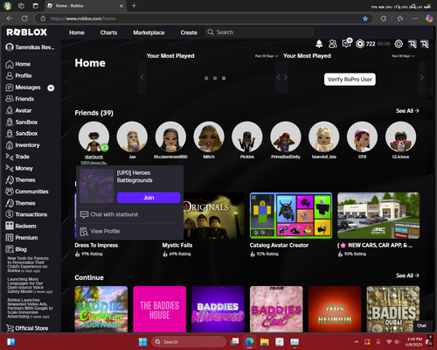Click the Robux balance coin icon

click(360, 44)
